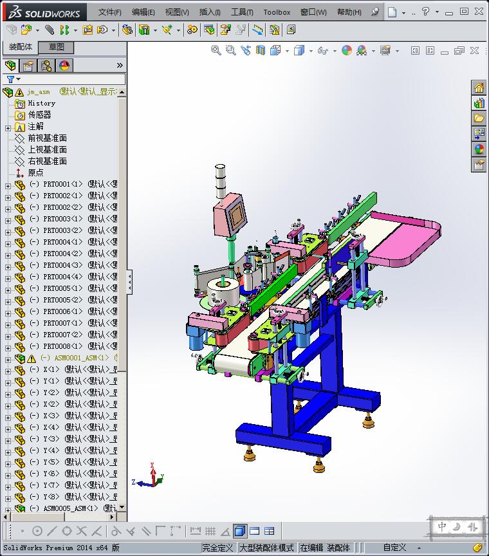Click the single viewport layout icon
This screenshot has width=489, height=556.
tap(255, 531)
